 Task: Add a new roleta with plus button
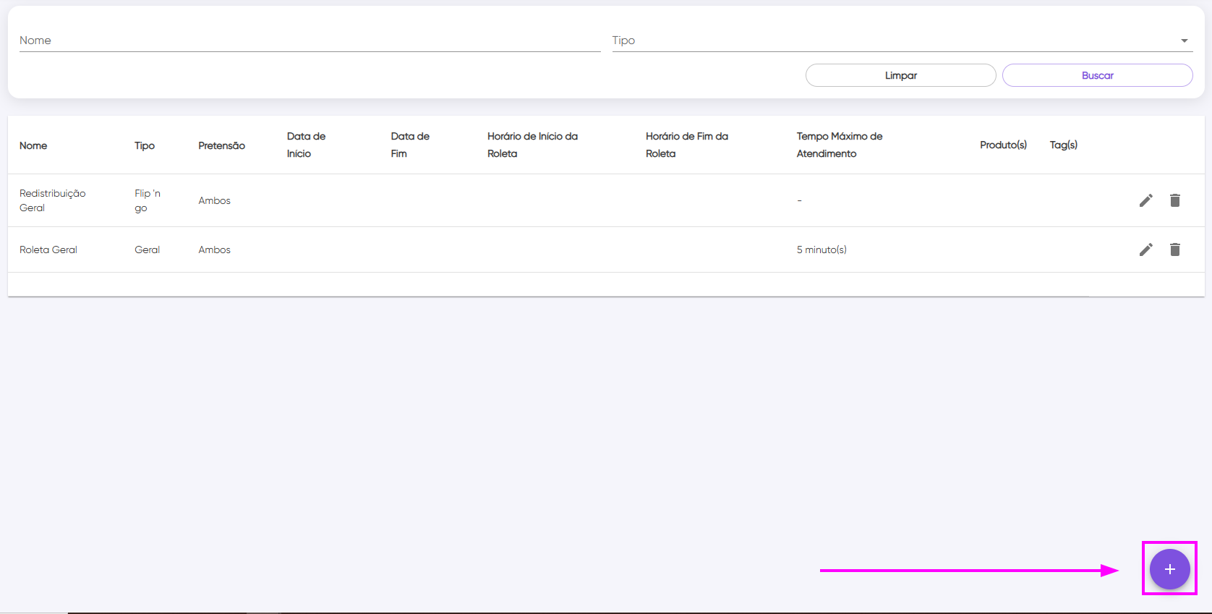[1169, 569]
